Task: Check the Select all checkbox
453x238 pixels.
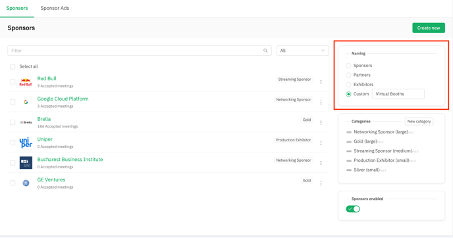Action: pyautogui.click(x=13, y=66)
